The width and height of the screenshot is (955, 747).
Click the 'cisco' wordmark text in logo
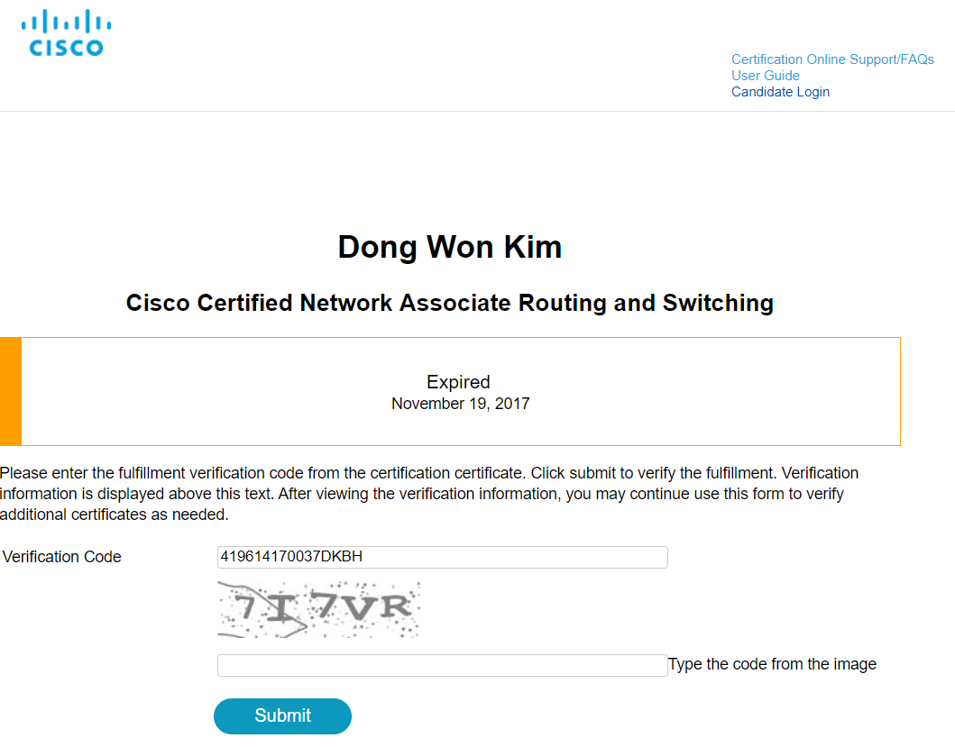click(67, 48)
